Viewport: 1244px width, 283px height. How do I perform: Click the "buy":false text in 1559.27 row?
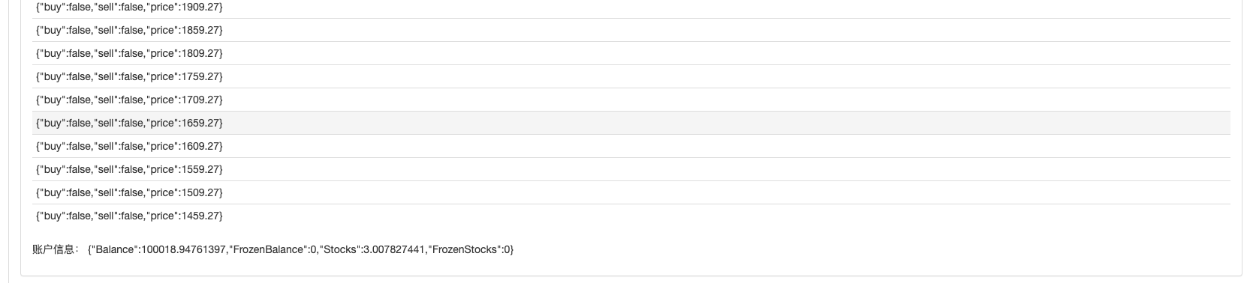tap(65, 169)
